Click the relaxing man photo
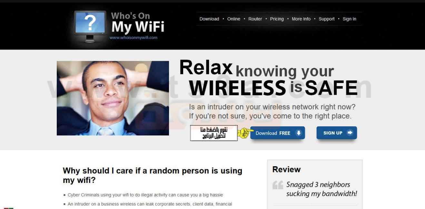Viewport: 425px width, 209px height. (x=113, y=98)
